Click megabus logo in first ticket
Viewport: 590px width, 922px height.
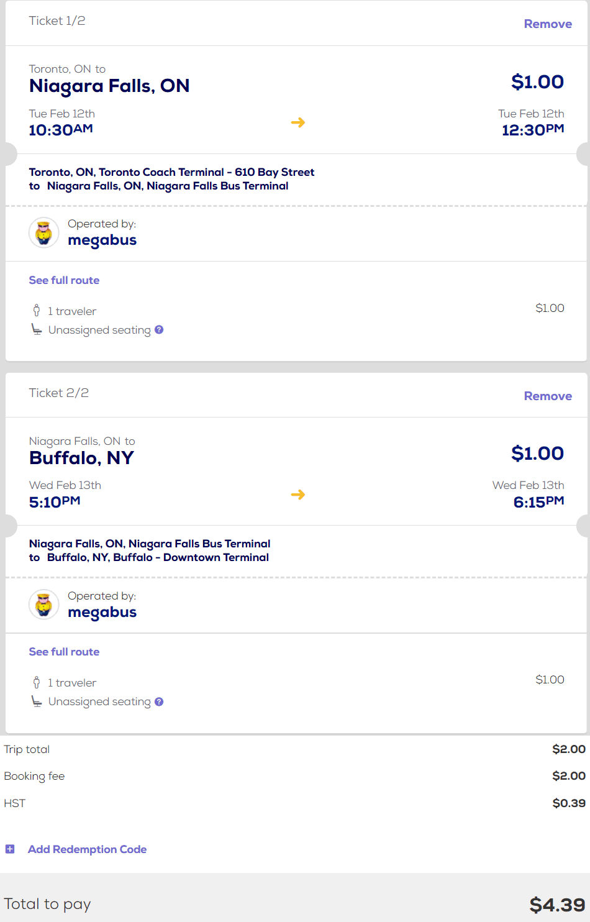click(44, 233)
